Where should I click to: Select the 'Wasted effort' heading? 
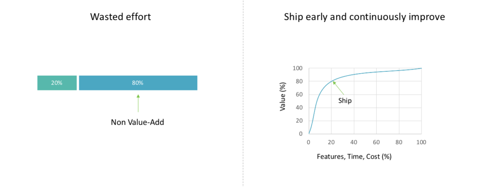click(x=120, y=17)
